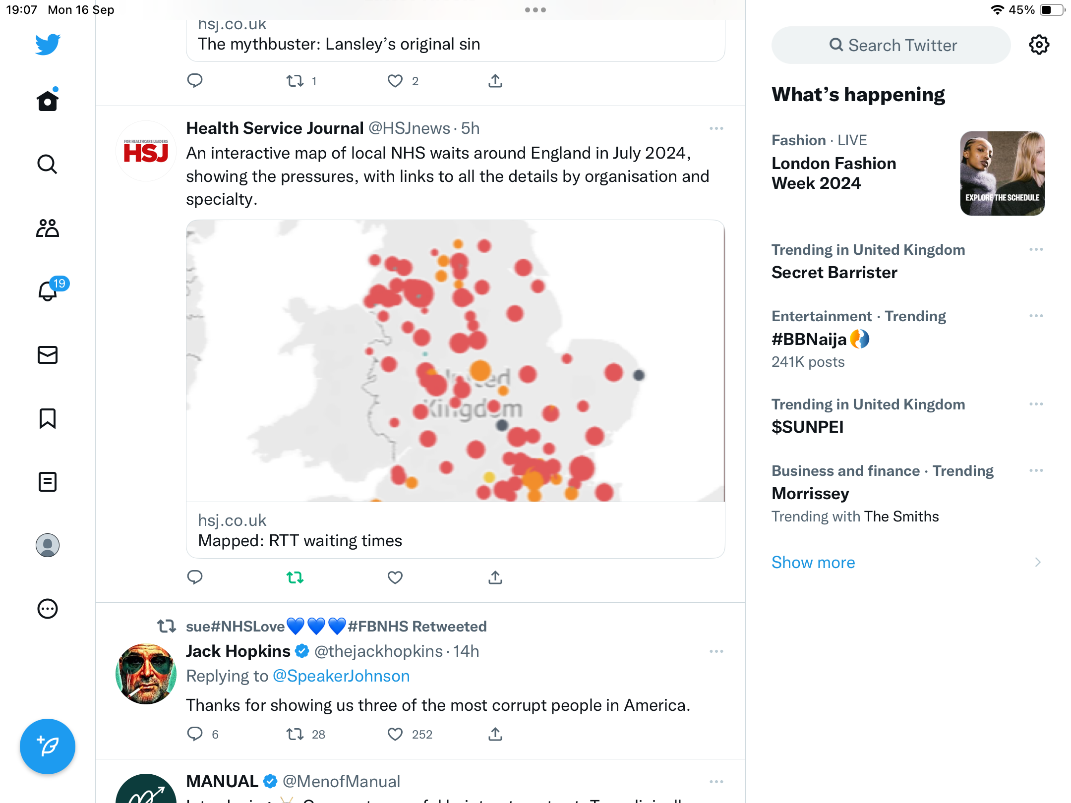Open more options for Morrissey trend
Image resolution: width=1071 pixels, height=803 pixels.
coord(1036,470)
